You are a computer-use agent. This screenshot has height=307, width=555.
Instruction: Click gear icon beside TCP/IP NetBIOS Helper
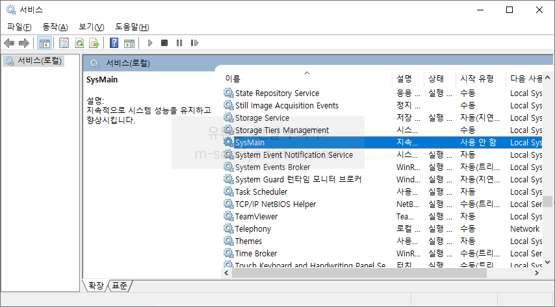(x=229, y=204)
